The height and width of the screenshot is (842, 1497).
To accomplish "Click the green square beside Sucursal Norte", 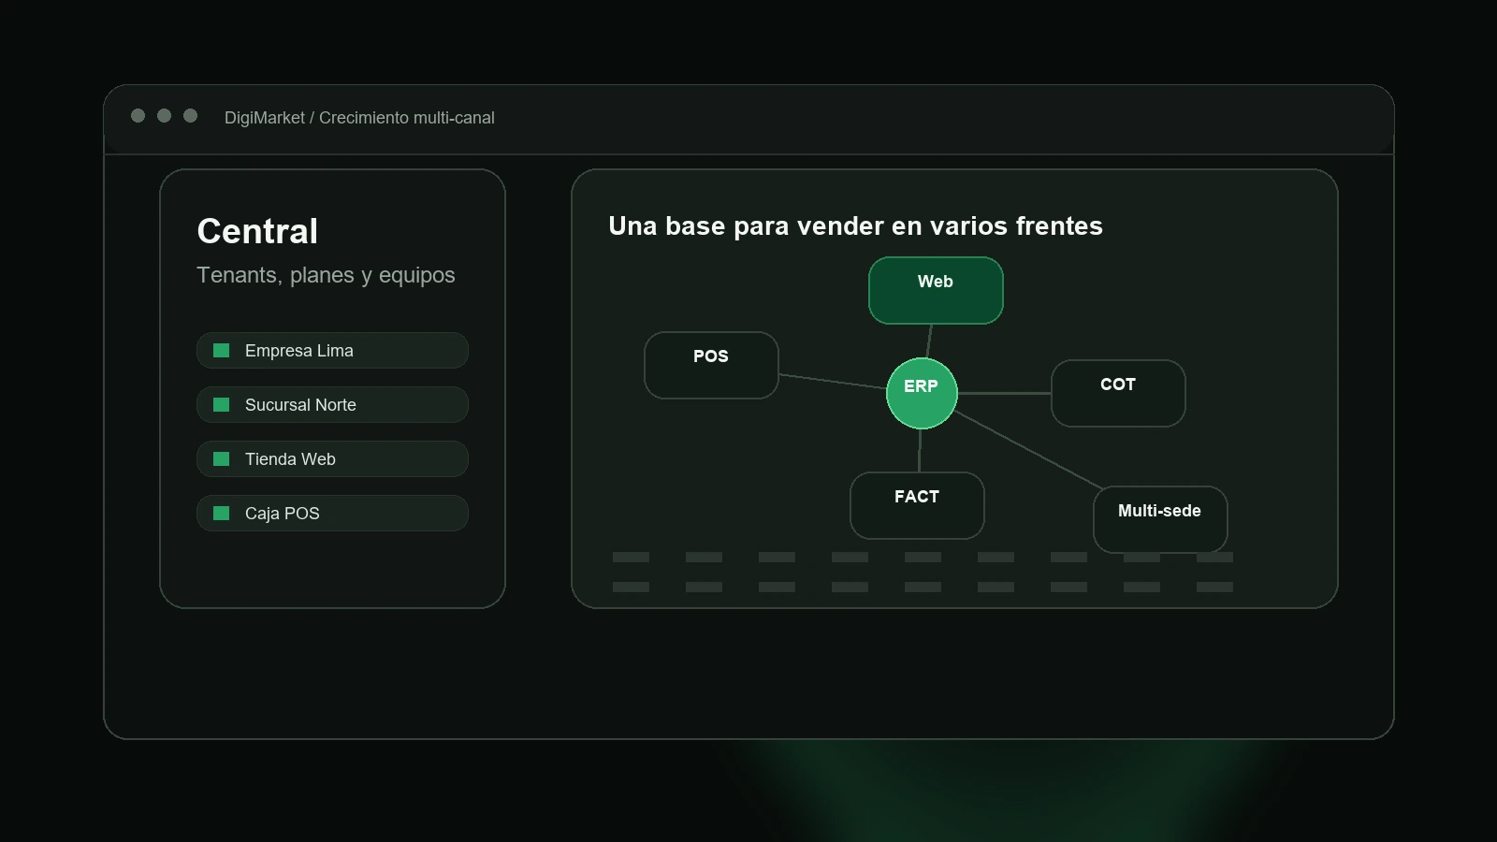I will tap(222, 405).
